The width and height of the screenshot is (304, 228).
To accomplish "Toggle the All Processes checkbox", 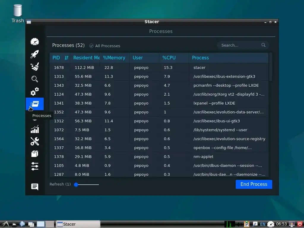I will point(91,46).
